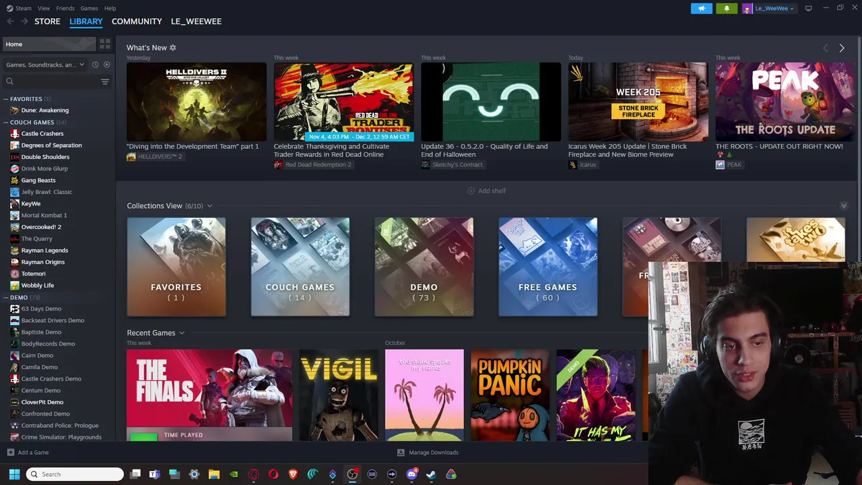Switch to the STORE tab
862x485 pixels.
click(x=47, y=22)
